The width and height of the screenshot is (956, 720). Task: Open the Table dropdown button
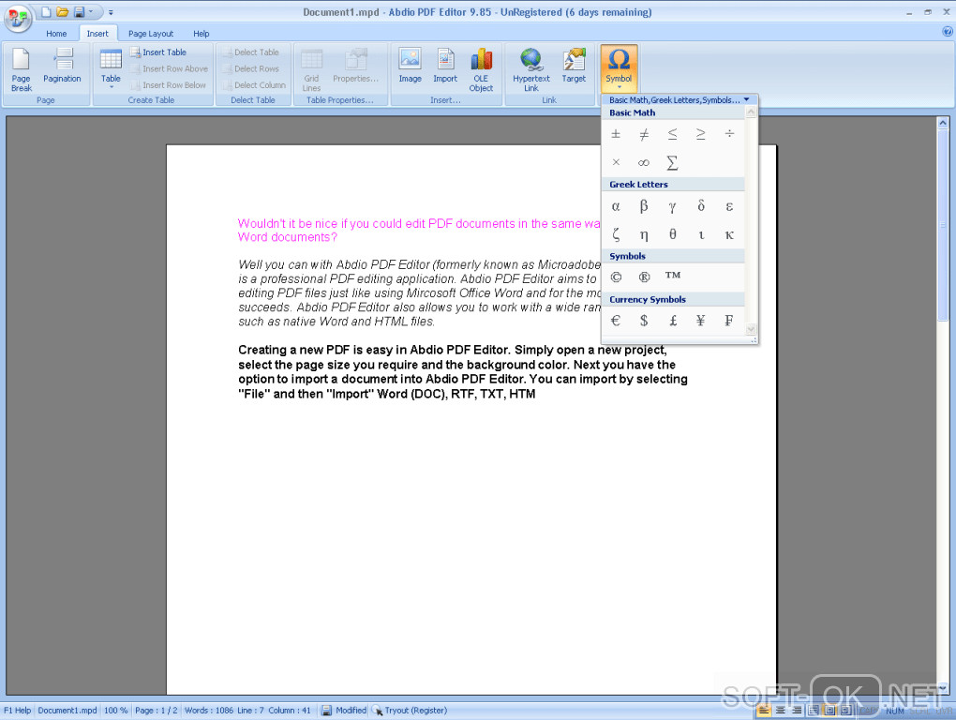coord(111,68)
